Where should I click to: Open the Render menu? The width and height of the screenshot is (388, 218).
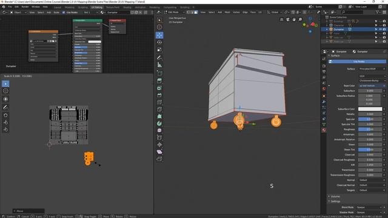tap(25, 7)
